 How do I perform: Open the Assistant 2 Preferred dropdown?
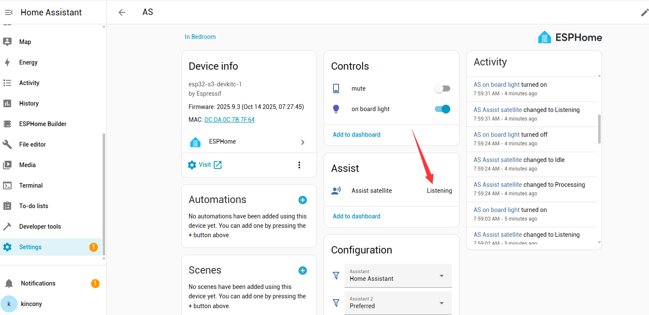(398, 303)
